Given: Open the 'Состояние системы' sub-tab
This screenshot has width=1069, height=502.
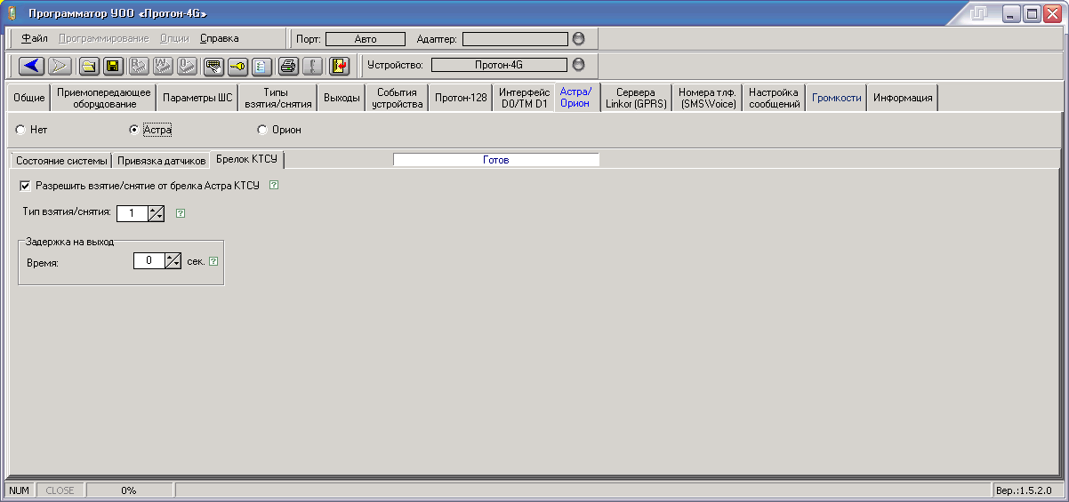Looking at the screenshot, I should click(x=61, y=161).
